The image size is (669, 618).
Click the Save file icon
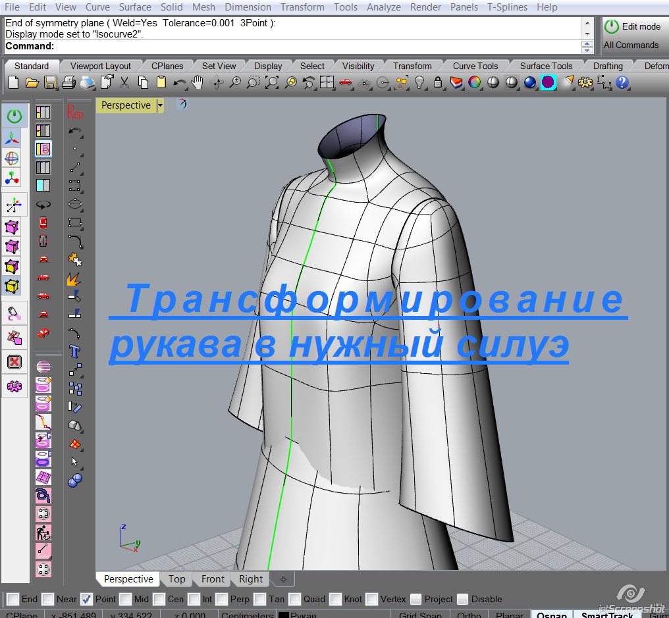coord(50,83)
